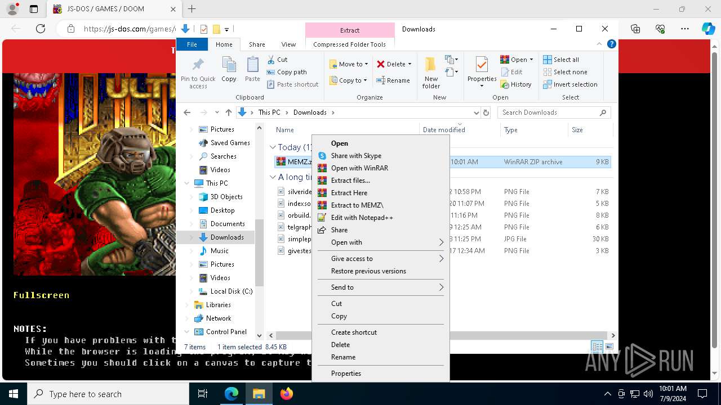The height and width of the screenshot is (405, 721).
Task: Choose Delete in context menu
Action: (x=381, y=345)
